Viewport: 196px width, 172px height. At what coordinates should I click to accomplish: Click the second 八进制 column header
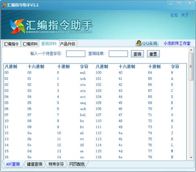pos(102,67)
